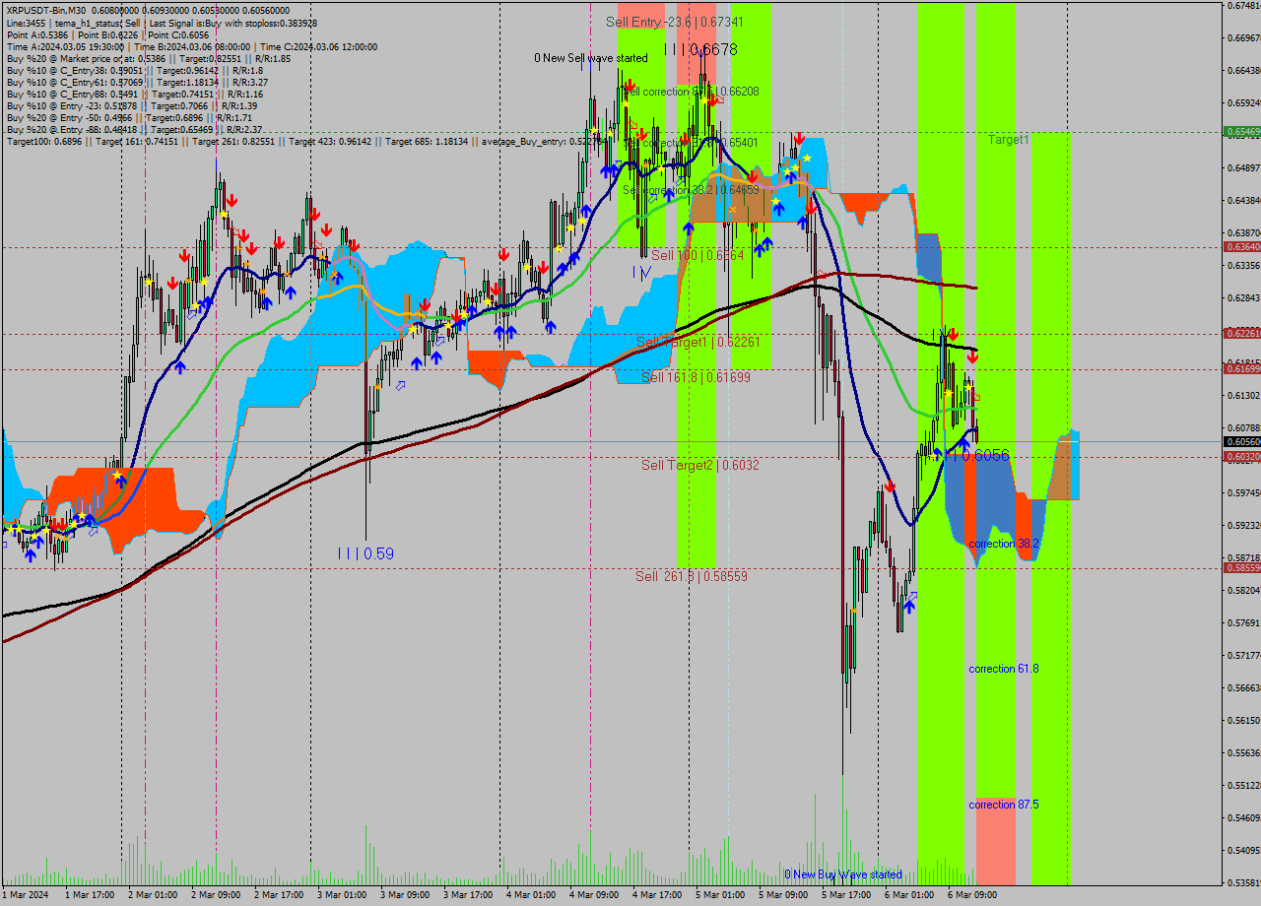Click the 'correction 38.2' label
The height and width of the screenshot is (906, 1261).
(1004, 544)
